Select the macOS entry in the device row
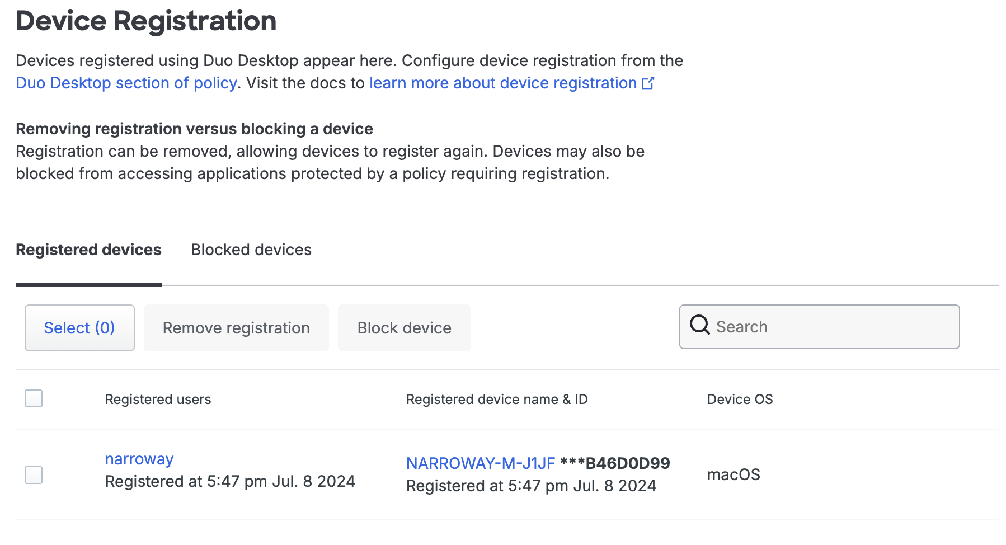Viewport: 1006px width, 545px height. [x=734, y=474]
